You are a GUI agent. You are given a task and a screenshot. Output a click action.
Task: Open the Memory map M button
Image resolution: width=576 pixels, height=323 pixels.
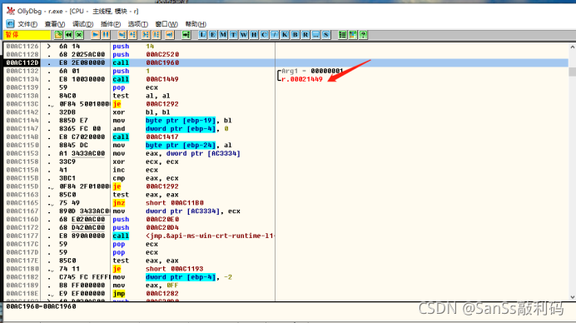(223, 35)
